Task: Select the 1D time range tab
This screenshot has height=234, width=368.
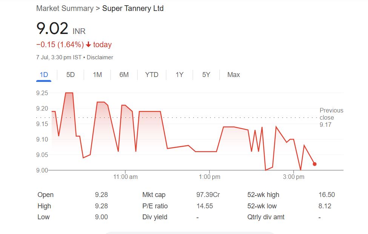Action: 44,75
